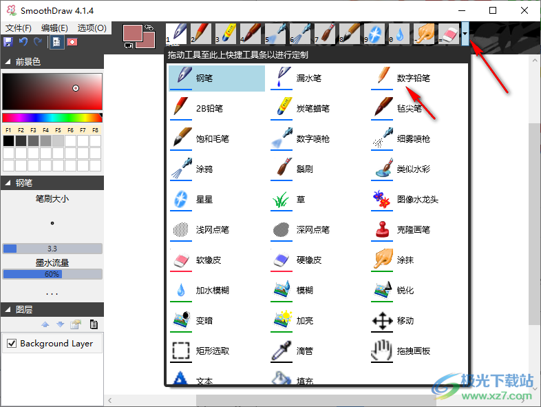The image size is (541, 407).
Task: Select quick toolbar slot 9 star
Action: [374, 34]
